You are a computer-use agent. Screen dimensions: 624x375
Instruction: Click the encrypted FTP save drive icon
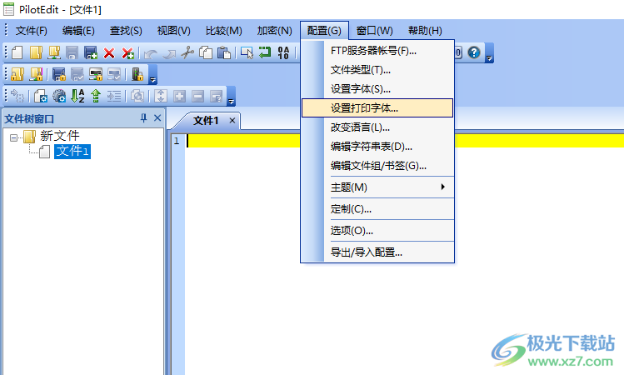coord(96,74)
